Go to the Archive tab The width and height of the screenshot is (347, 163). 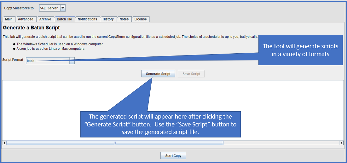(x=45, y=19)
